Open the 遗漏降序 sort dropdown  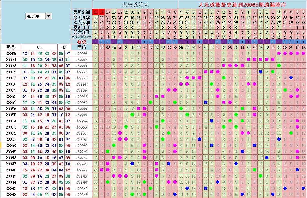pos(48,16)
